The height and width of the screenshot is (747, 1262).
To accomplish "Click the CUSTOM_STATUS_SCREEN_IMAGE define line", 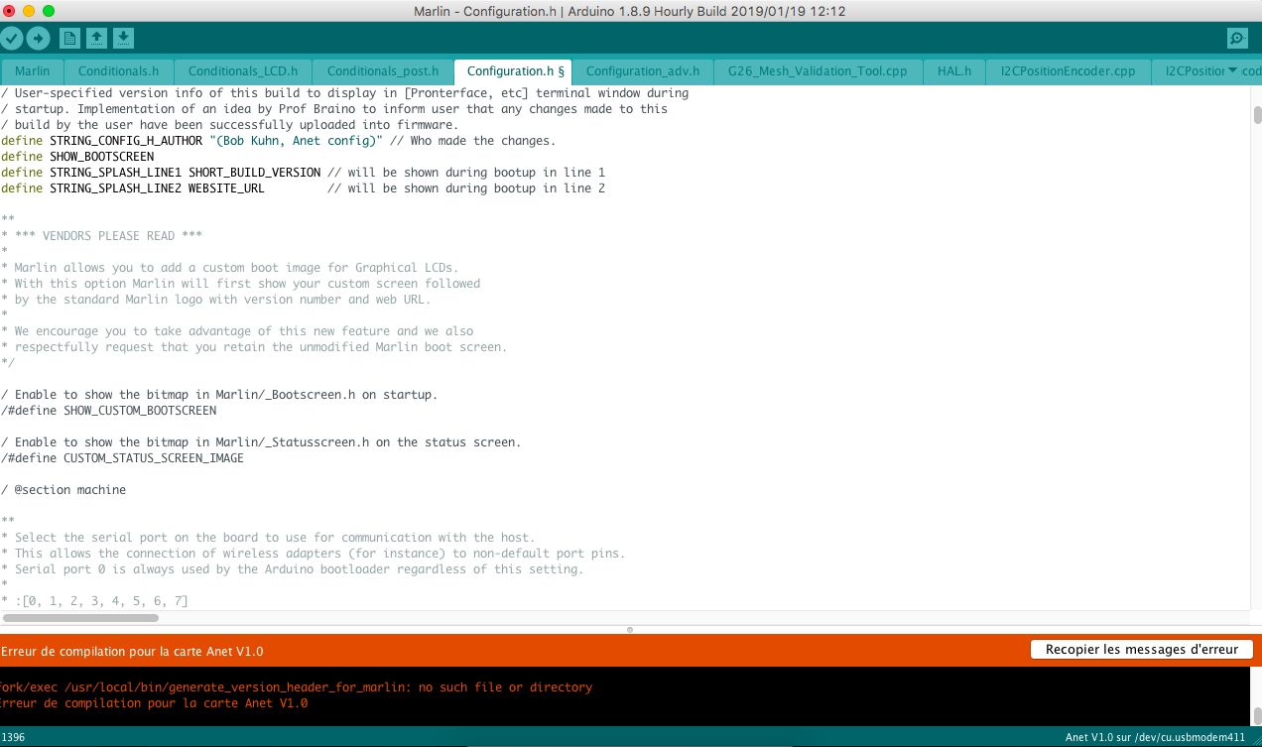I will [122, 458].
